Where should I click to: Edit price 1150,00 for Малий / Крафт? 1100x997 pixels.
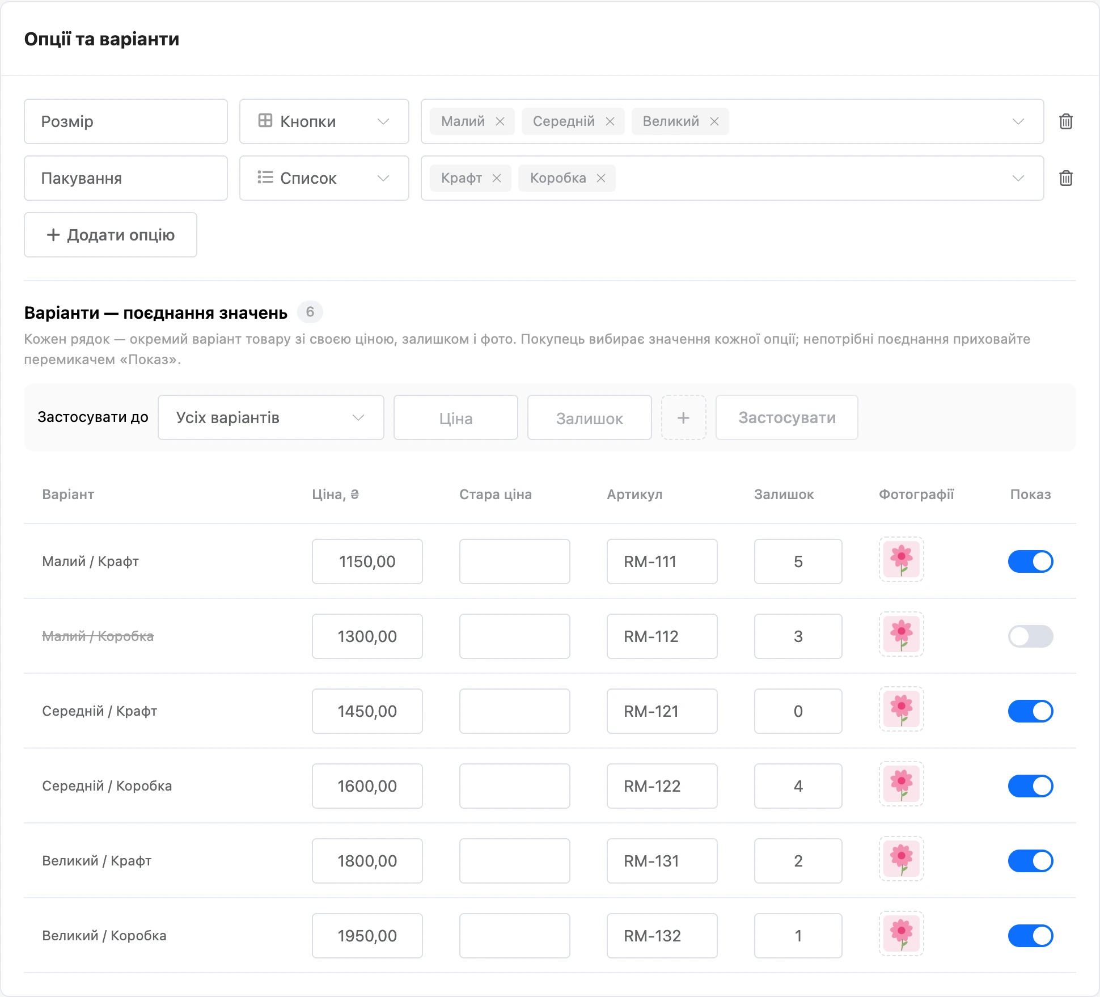pos(367,561)
